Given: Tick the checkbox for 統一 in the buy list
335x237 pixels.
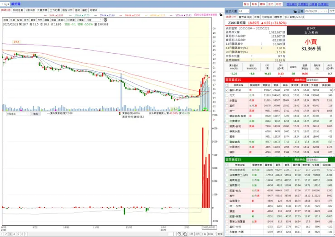Looking at the screenshot, I should tap(227, 111).
